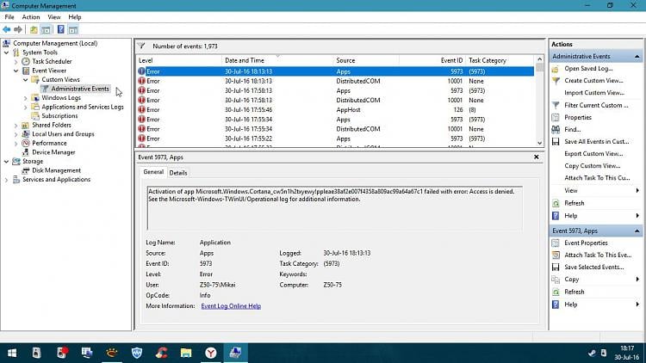The image size is (646, 363).
Task: Click Copy Custom View action
Action: [x=592, y=166]
